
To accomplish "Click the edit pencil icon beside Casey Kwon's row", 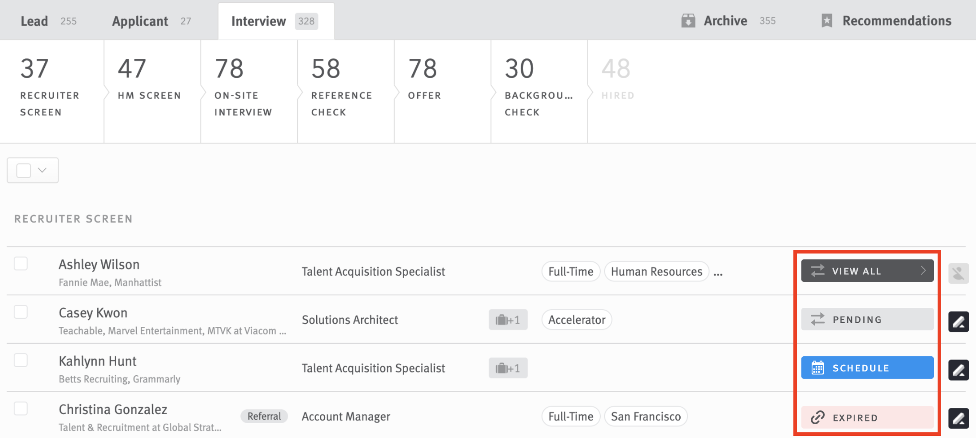I will click(959, 321).
